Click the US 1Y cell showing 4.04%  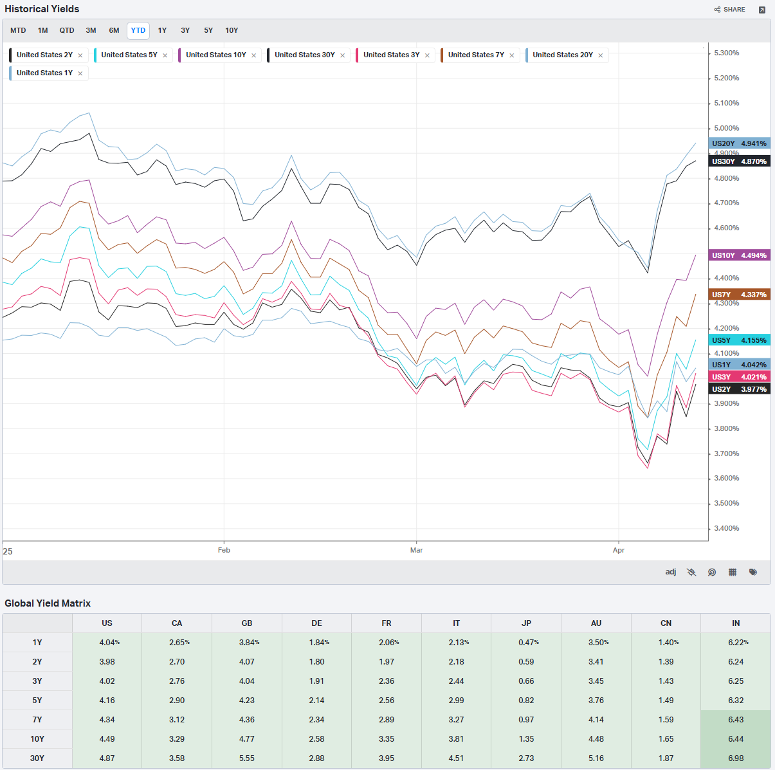(x=107, y=643)
